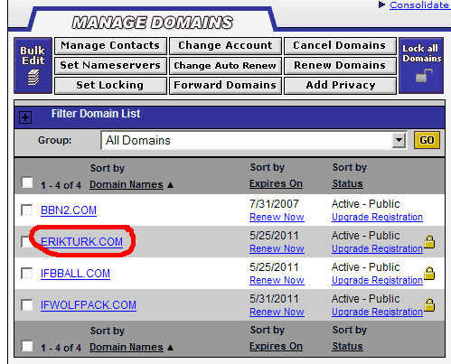Sort by Status in bottom footer

[347, 346]
